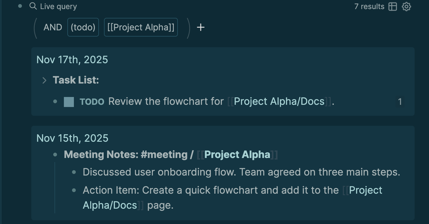Open the Nov 17th, 2025 journal page
Image resolution: width=429 pixels, height=224 pixels.
[x=72, y=60]
